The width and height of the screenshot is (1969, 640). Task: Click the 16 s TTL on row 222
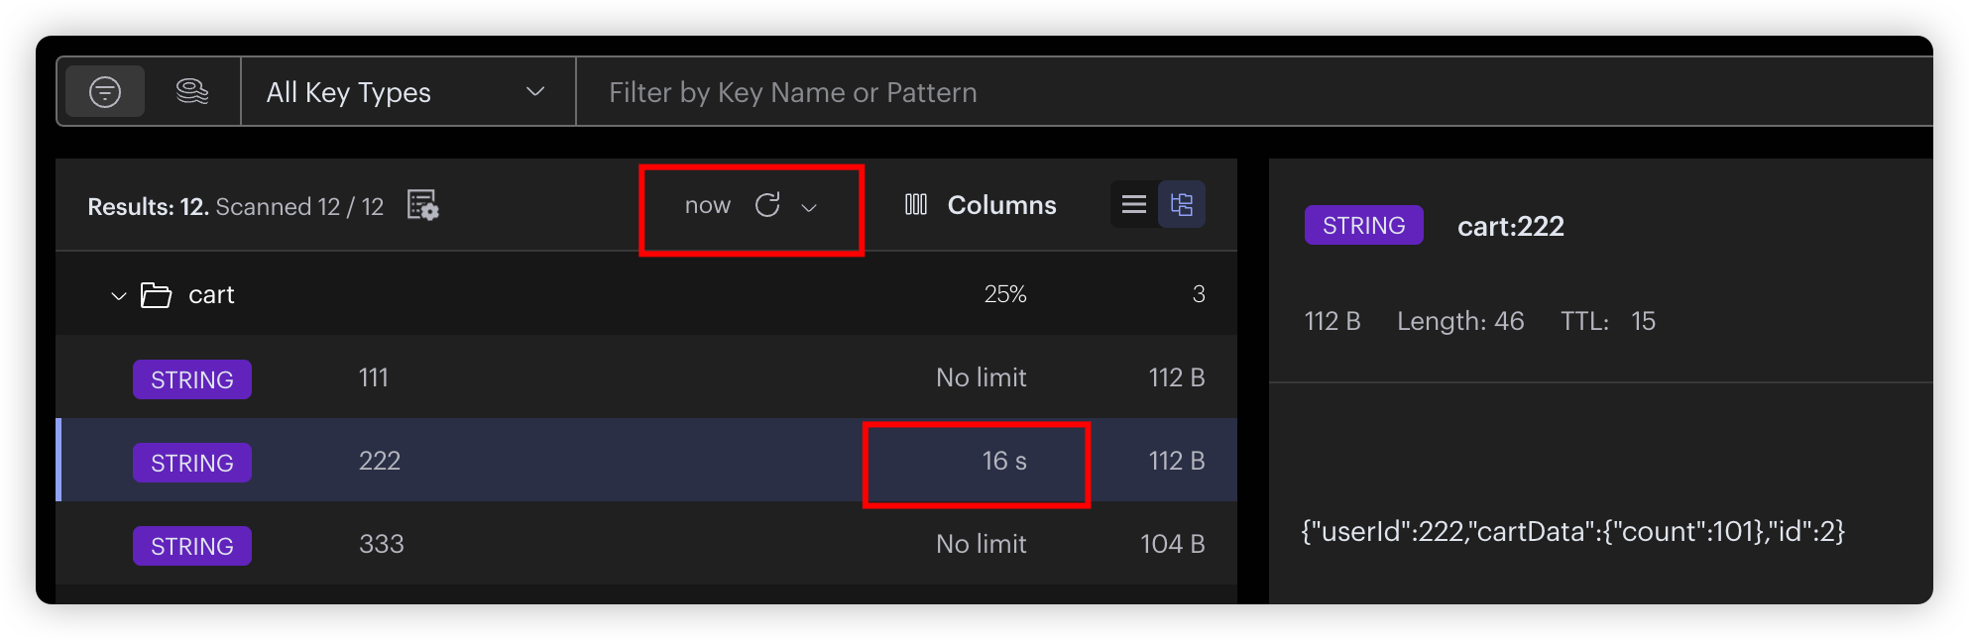pos(1003,462)
